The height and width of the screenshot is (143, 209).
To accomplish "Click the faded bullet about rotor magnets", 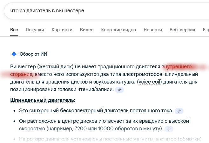I will coord(108,139).
